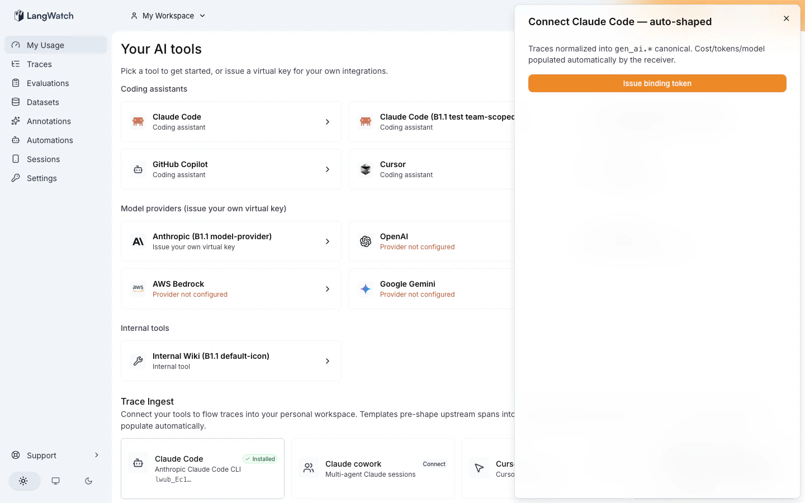Open Automations in sidebar
The image size is (805, 503).
(x=56, y=140)
